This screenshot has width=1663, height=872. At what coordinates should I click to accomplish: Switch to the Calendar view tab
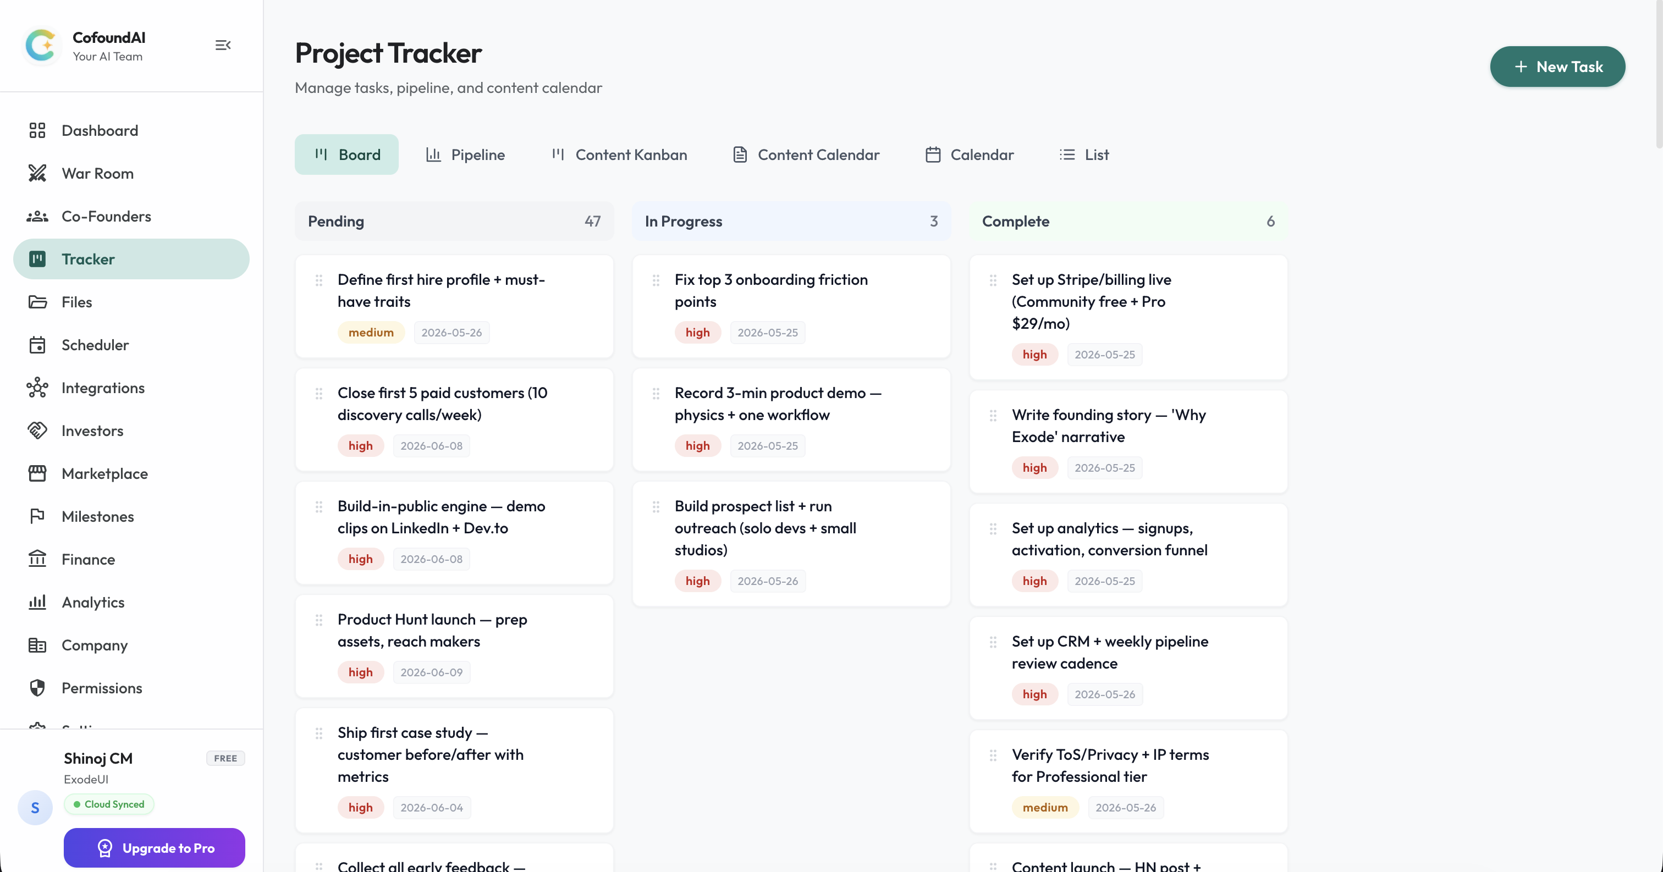pos(970,154)
